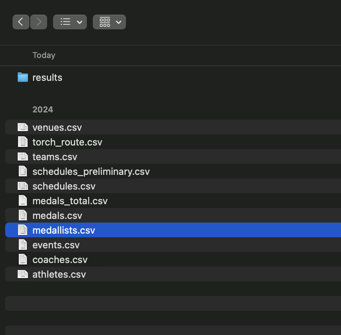The height and width of the screenshot is (335, 341).
Task: Click the forward navigation arrow
Action: click(x=38, y=22)
